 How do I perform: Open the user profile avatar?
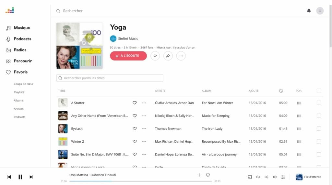coord(320,11)
